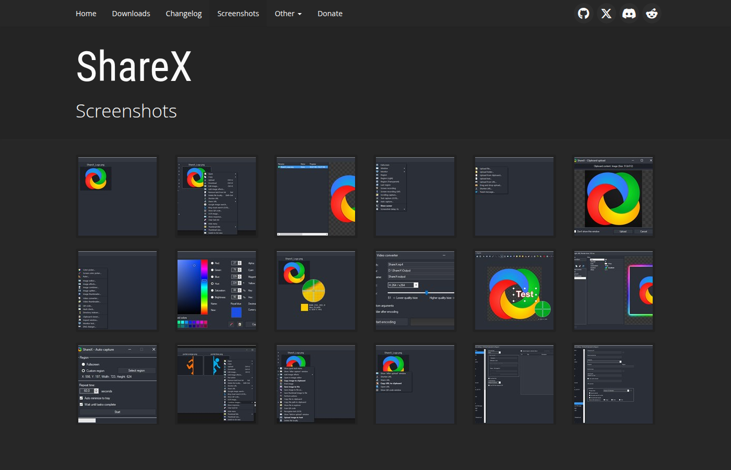Open thumbnail of short after-upload tasks menu

point(415,384)
